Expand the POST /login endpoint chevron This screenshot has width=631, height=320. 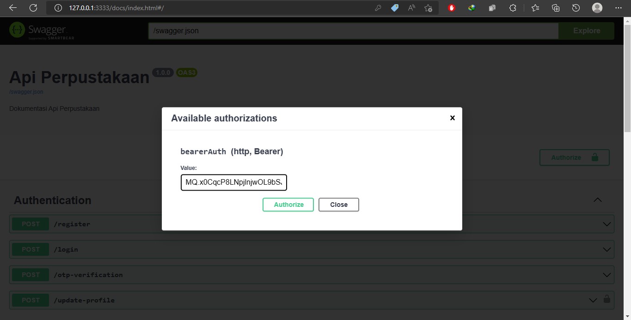coord(606,249)
